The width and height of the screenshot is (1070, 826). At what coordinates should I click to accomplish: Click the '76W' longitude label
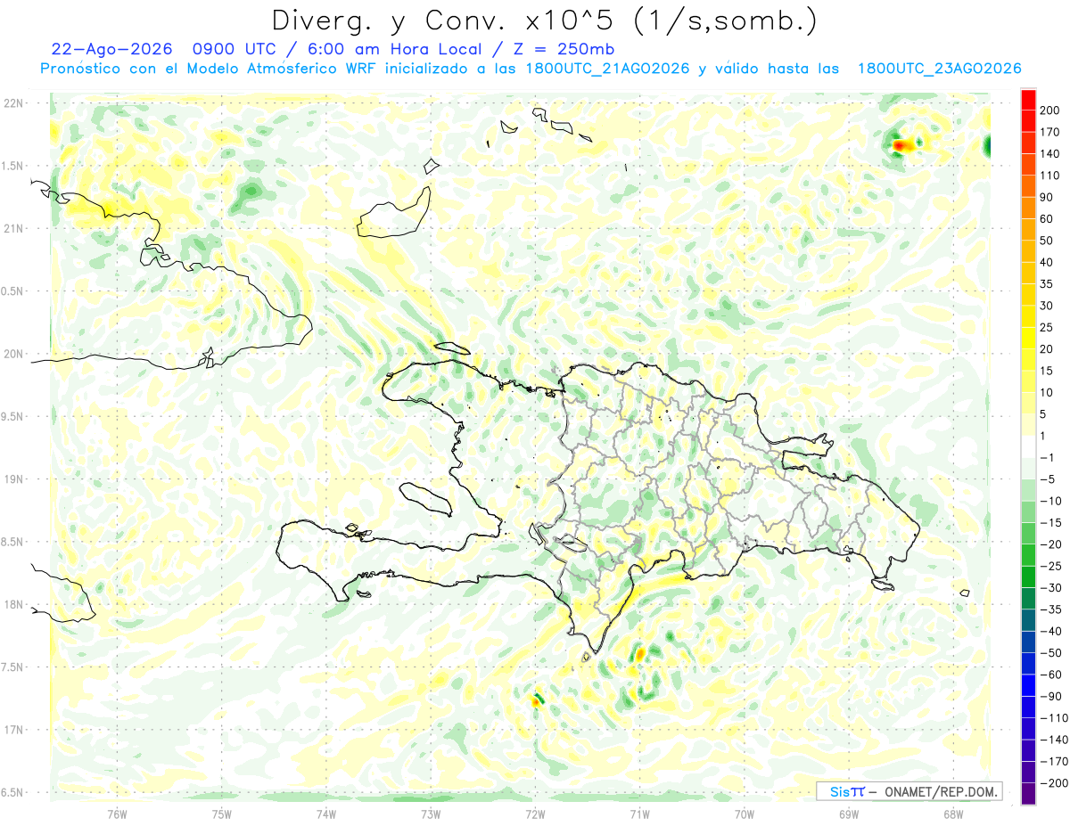tap(117, 813)
